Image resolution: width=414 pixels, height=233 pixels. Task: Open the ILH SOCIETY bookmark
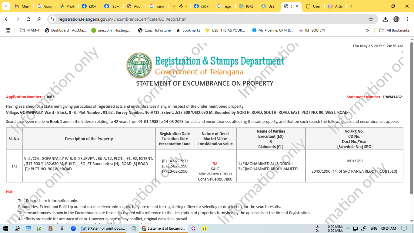(x=312, y=30)
